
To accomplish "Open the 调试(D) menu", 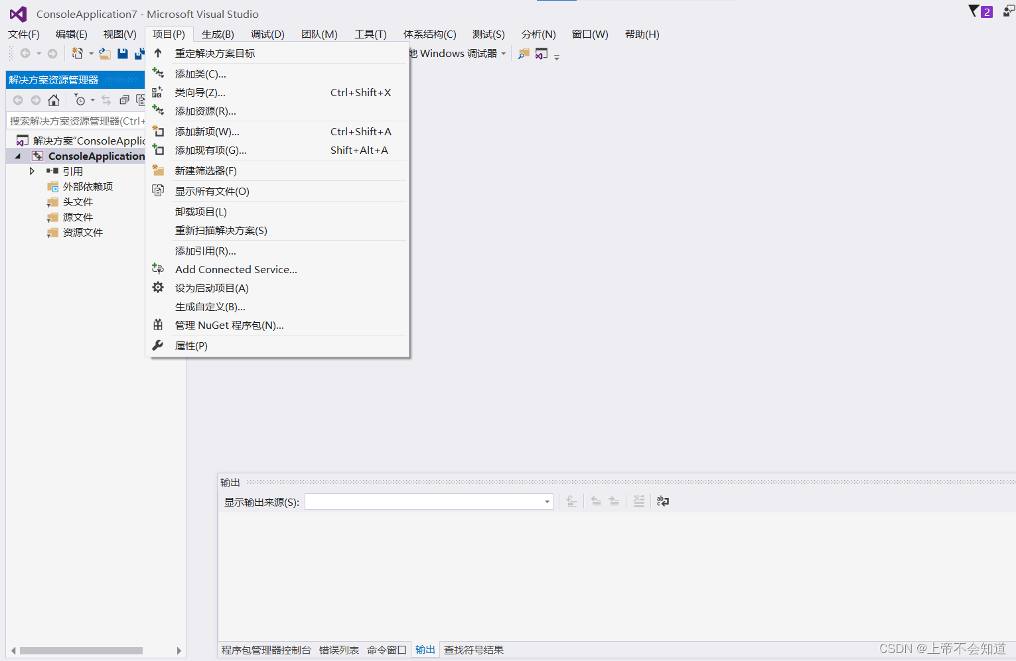I will 267,34.
